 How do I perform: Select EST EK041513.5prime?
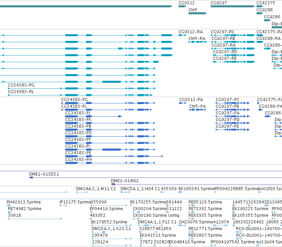click(142, 239)
